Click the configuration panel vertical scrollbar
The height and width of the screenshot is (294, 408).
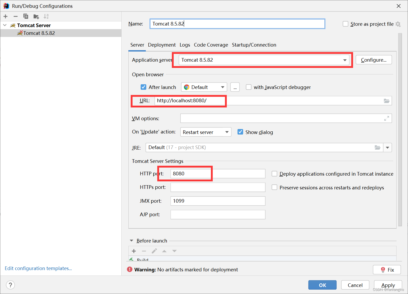(400, 130)
